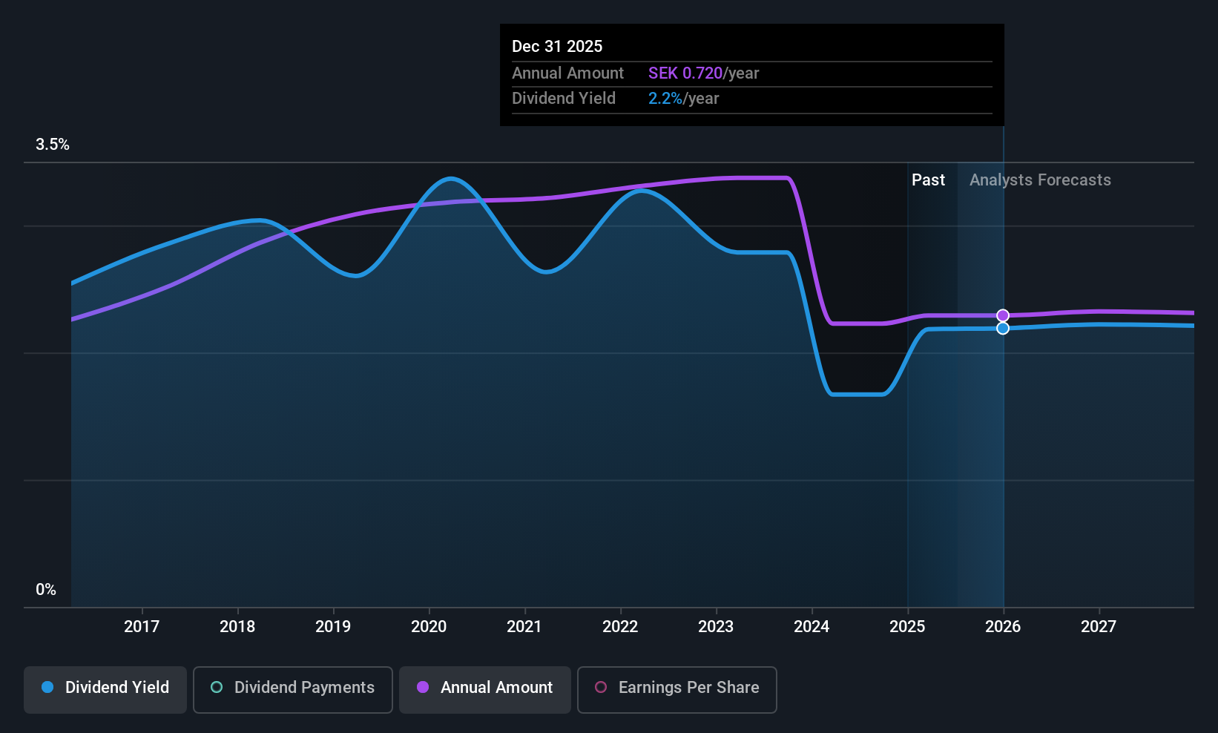Toggle the Dividend Yield legend series

[105, 690]
